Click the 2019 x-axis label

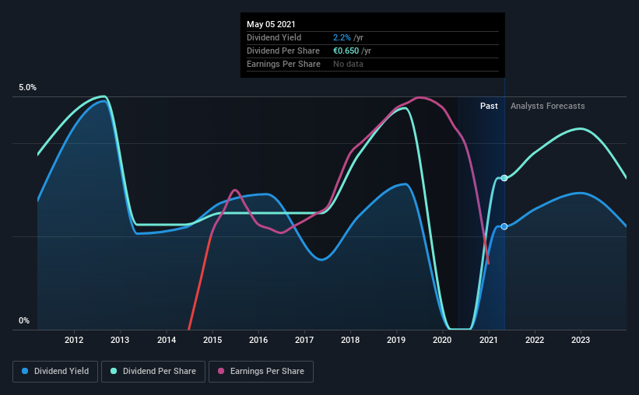(395, 340)
